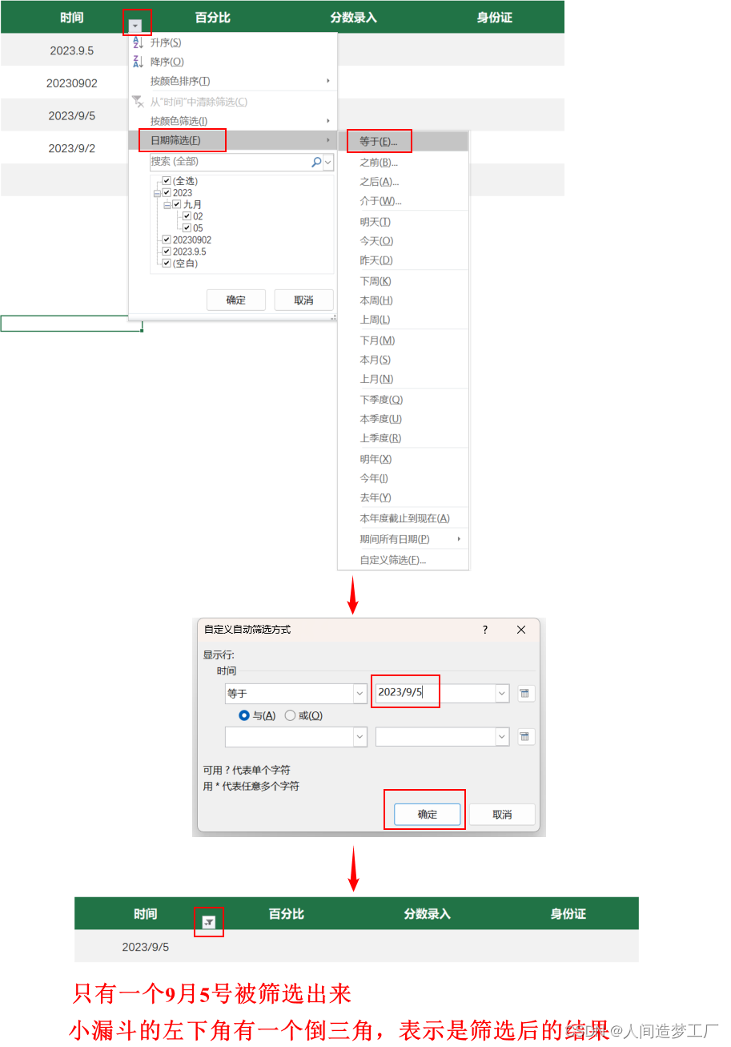Choose 之前(B)... date filter
The height and width of the screenshot is (1047, 731).
coord(403,163)
